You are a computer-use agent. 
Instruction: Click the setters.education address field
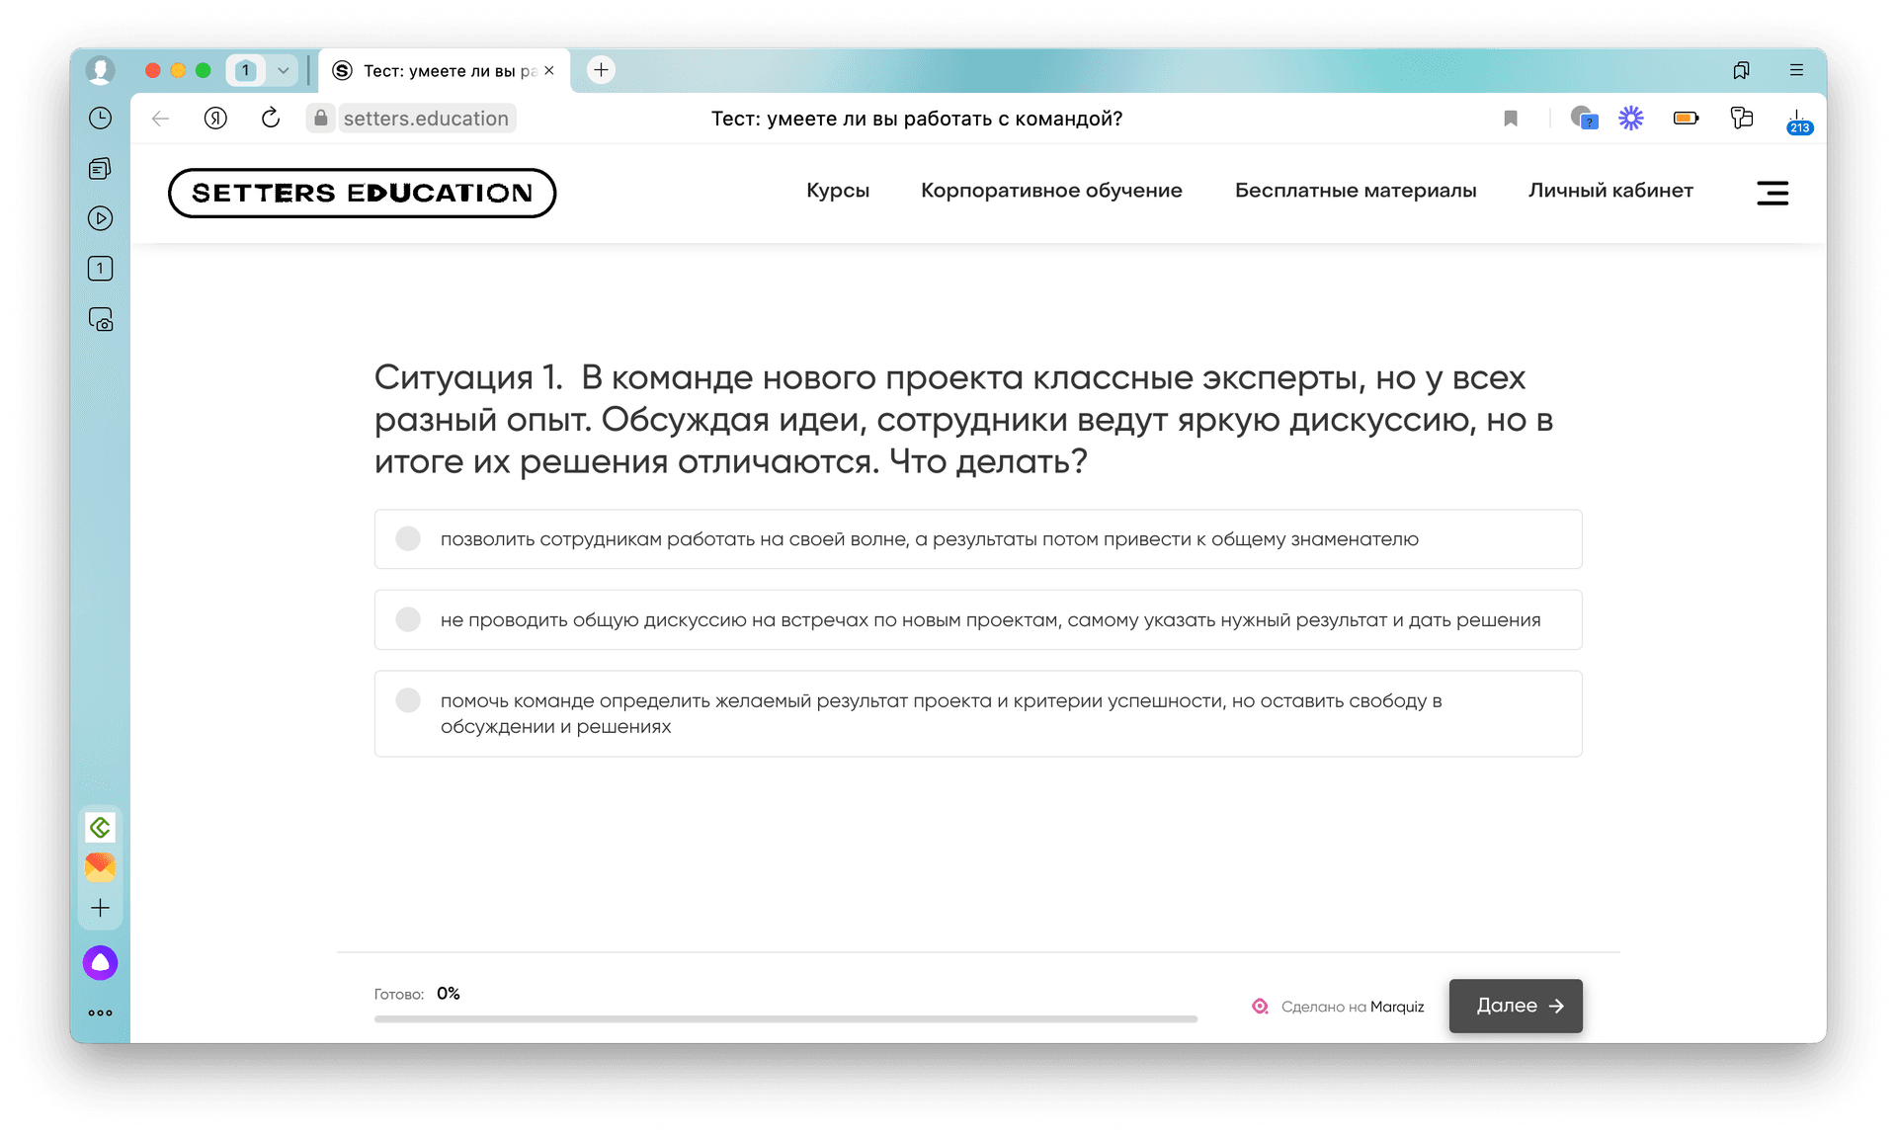click(426, 119)
